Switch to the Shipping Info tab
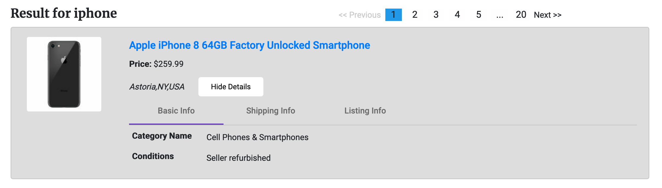 pyautogui.click(x=270, y=111)
